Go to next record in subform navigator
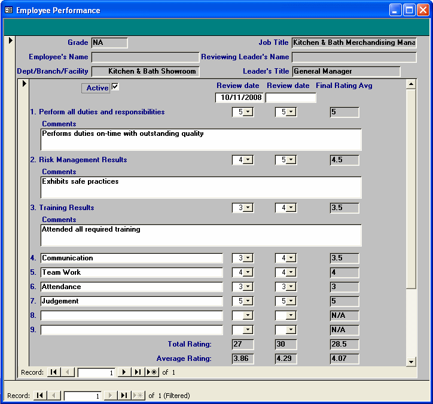Image resolution: width=433 pixels, height=404 pixels. coord(124,372)
